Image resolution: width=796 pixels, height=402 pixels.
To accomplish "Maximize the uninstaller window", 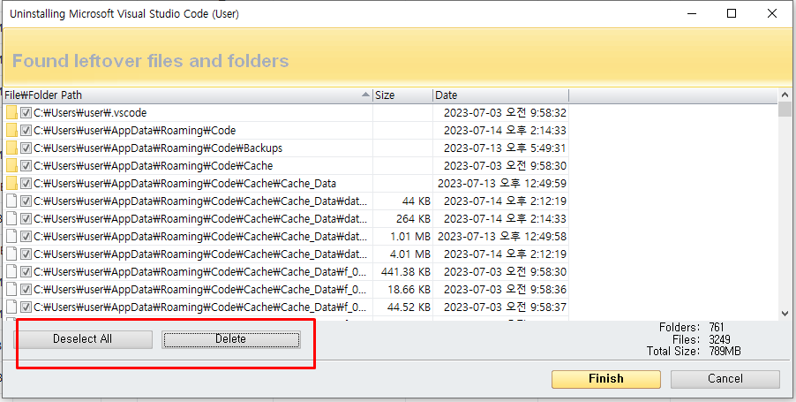I will click(732, 14).
